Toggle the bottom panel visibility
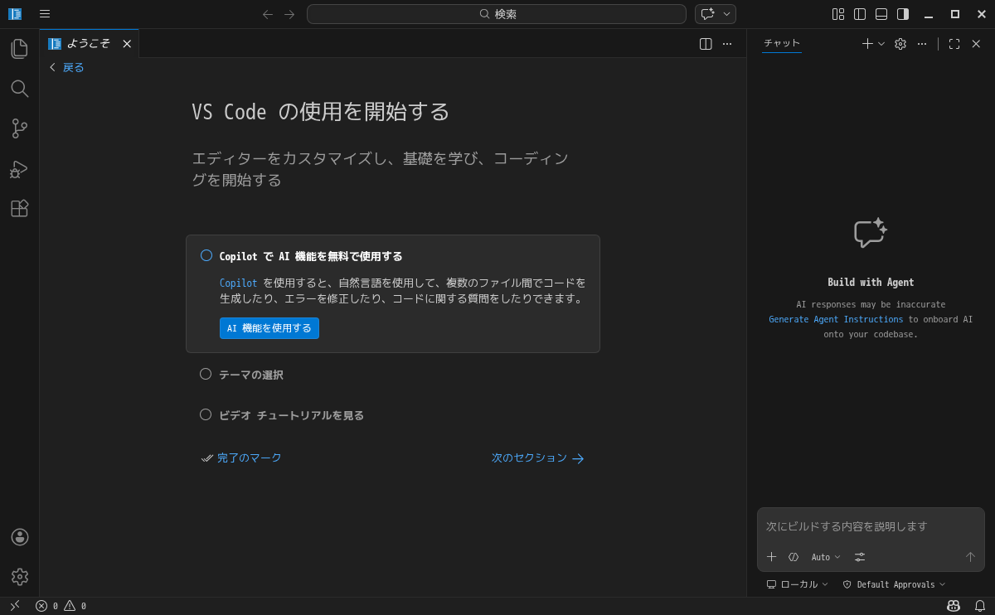The width and height of the screenshot is (995, 615). pos(881,14)
